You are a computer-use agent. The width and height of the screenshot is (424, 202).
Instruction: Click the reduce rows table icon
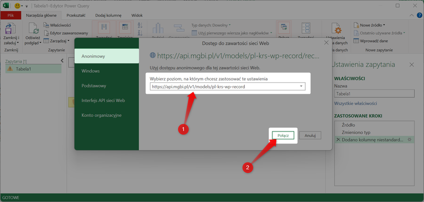125,28
